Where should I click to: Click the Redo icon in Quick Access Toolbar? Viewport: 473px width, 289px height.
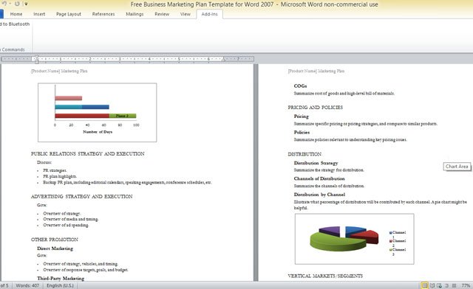coord(17,4)
